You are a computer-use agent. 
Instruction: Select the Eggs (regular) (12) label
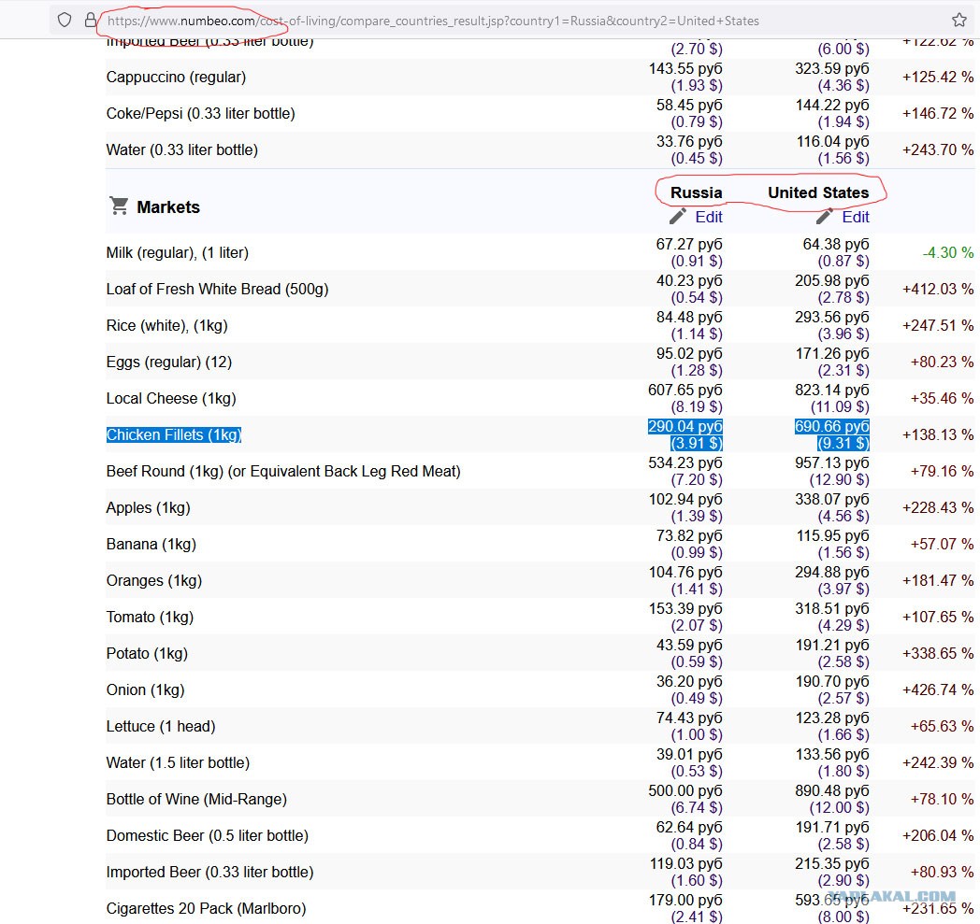coord(168,362)
